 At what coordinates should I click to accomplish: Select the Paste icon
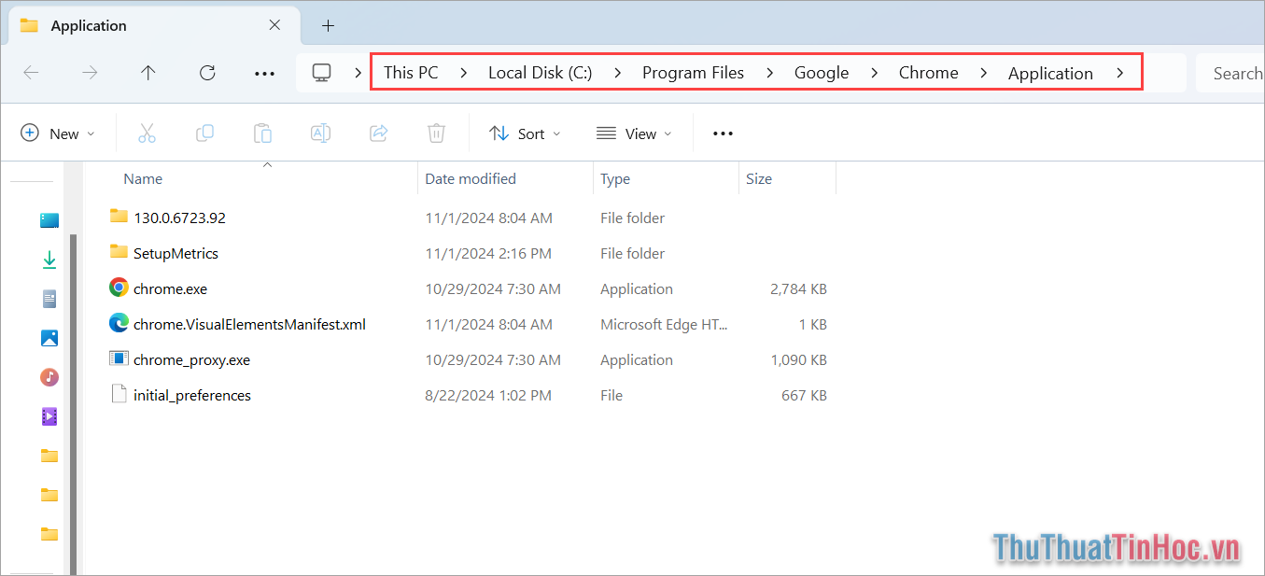point(262,133)
